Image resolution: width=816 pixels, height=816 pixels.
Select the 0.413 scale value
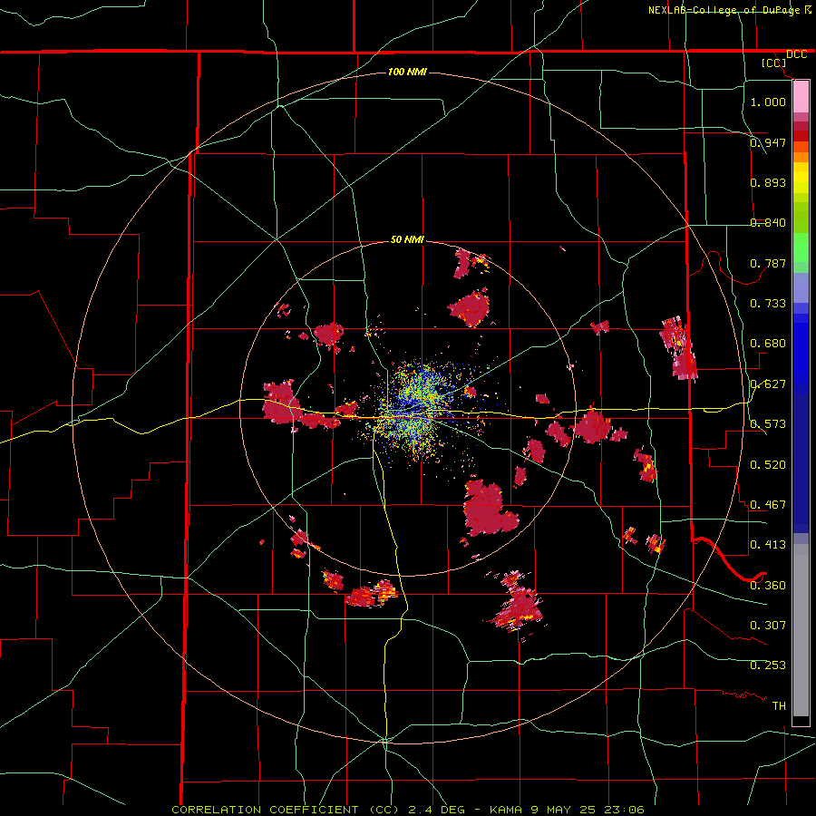[768, 545]
